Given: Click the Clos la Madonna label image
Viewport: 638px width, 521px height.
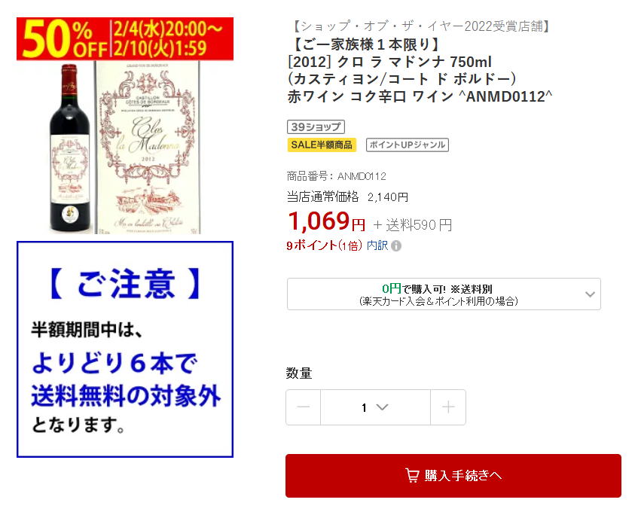Looking at the screenshot, I should (148, 148).
